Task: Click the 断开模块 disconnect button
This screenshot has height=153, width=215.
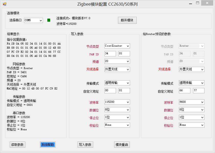Action: [x=127, y=20]
